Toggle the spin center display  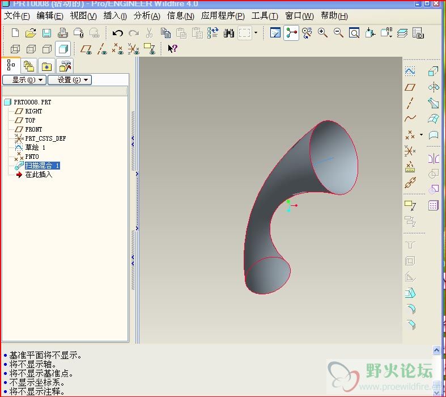point(291,33)
